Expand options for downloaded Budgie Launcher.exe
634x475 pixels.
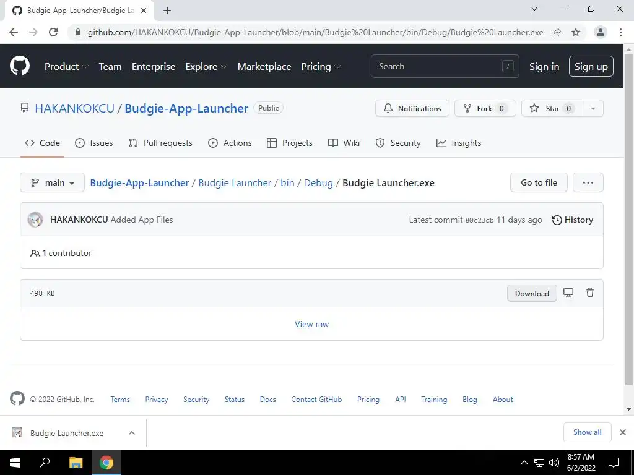[132, 433]
